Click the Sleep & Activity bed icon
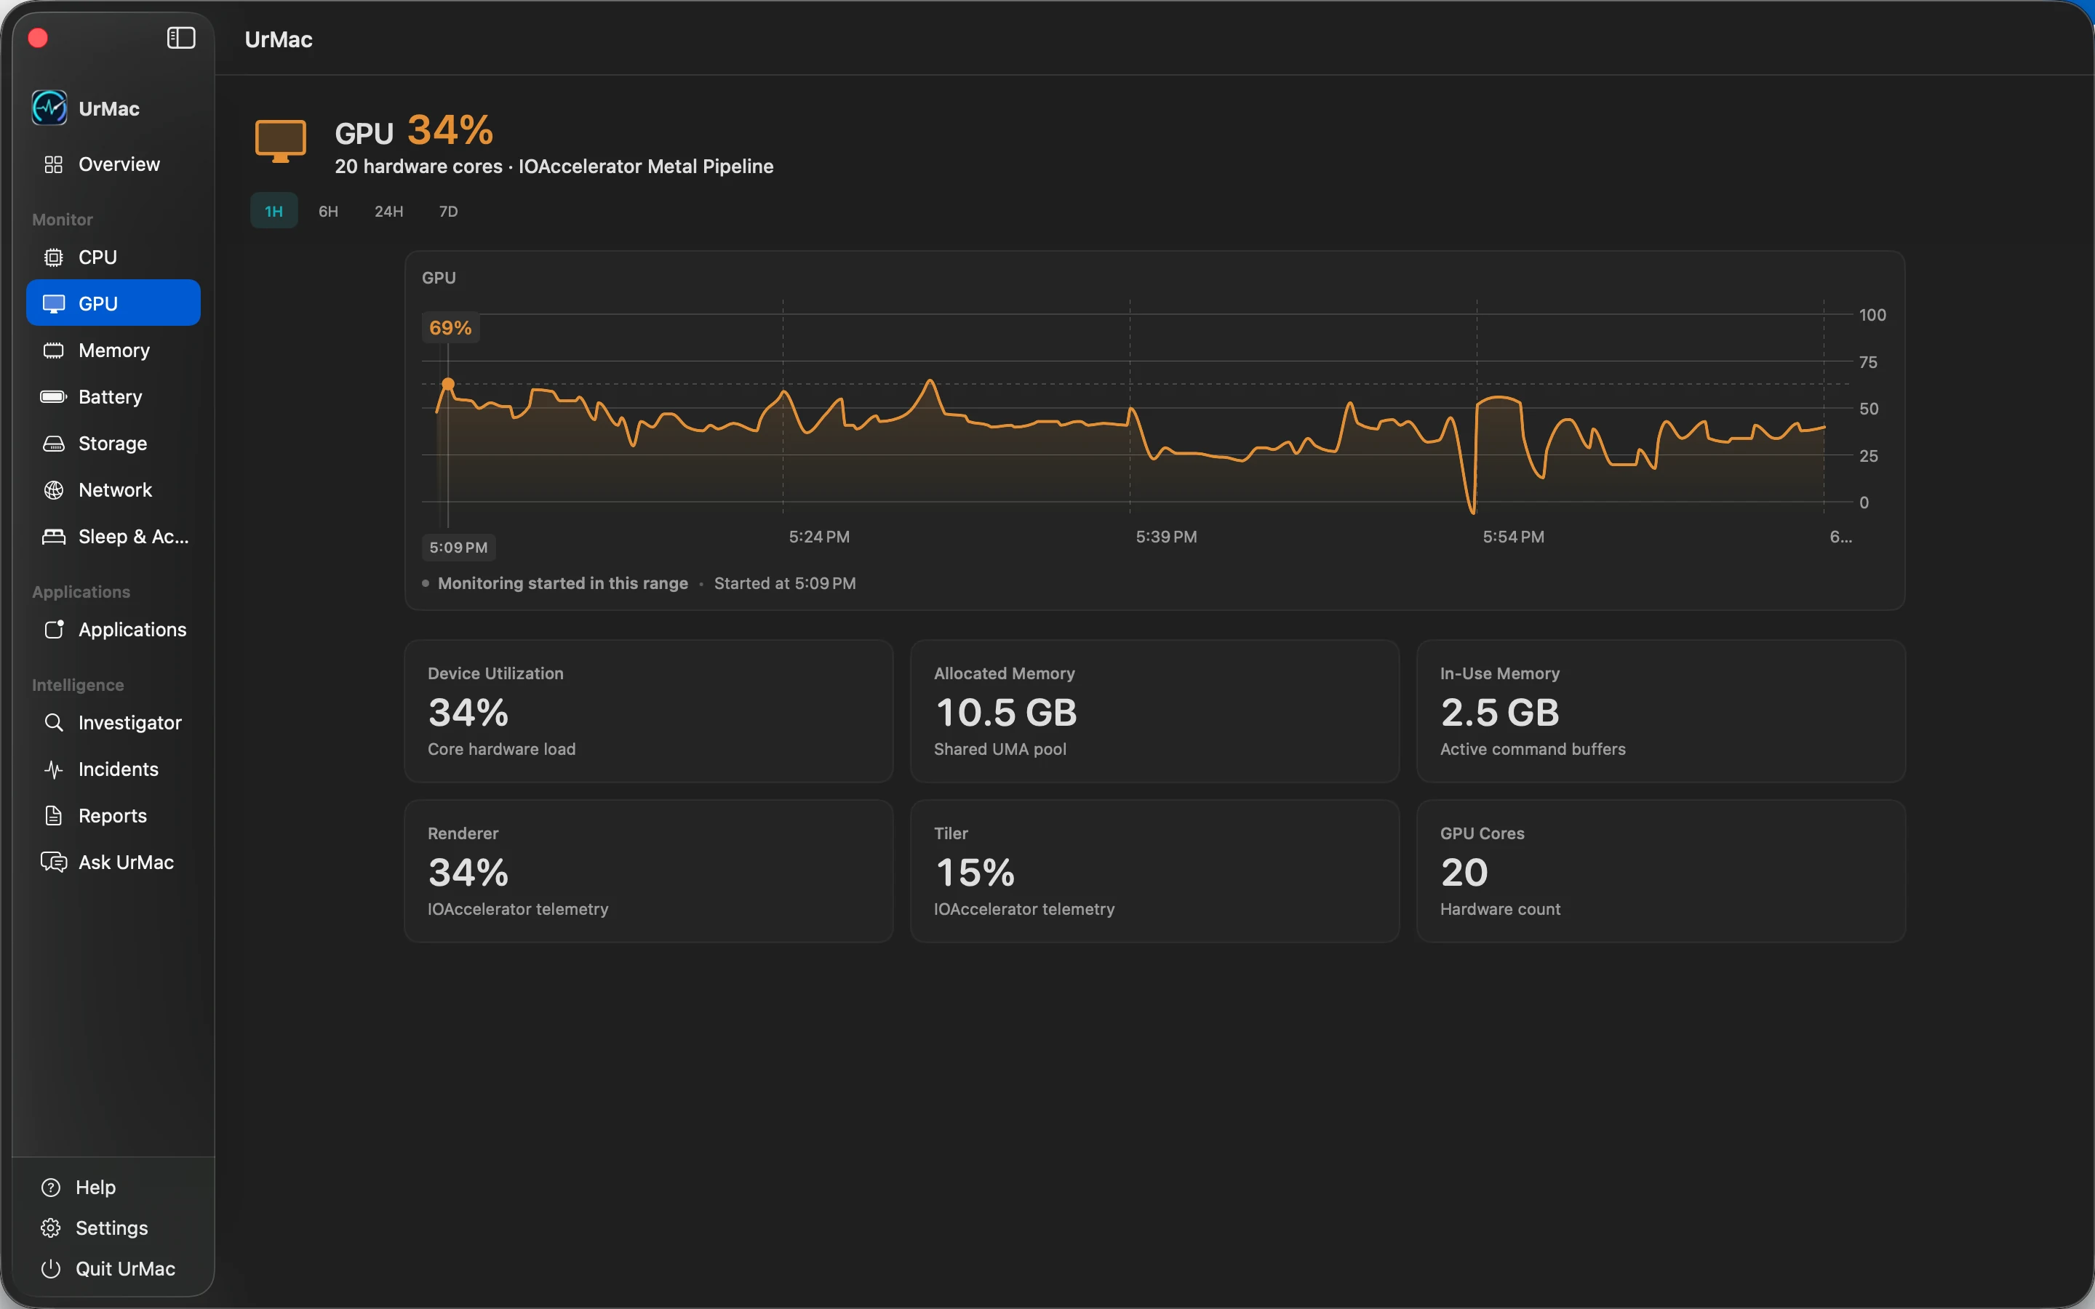 point(54,537)
